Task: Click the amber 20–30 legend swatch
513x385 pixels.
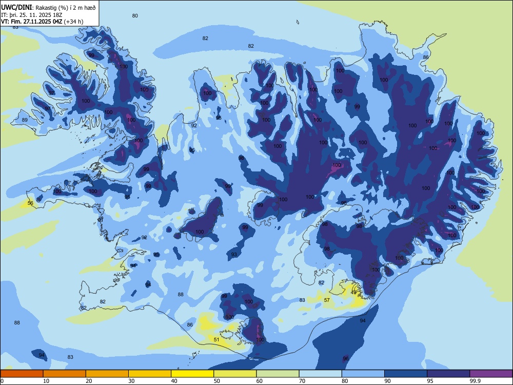Action: [x=107, y=374]
